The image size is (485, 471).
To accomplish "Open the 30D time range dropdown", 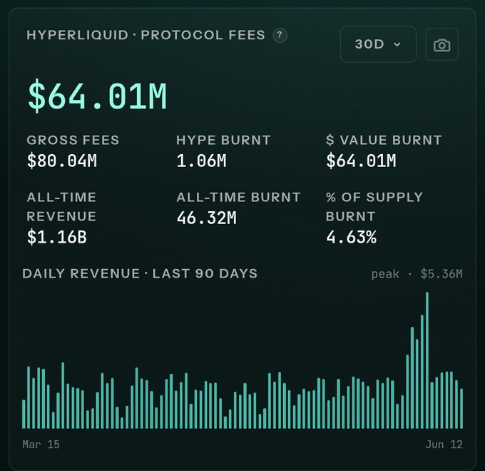I will (378, 44).
